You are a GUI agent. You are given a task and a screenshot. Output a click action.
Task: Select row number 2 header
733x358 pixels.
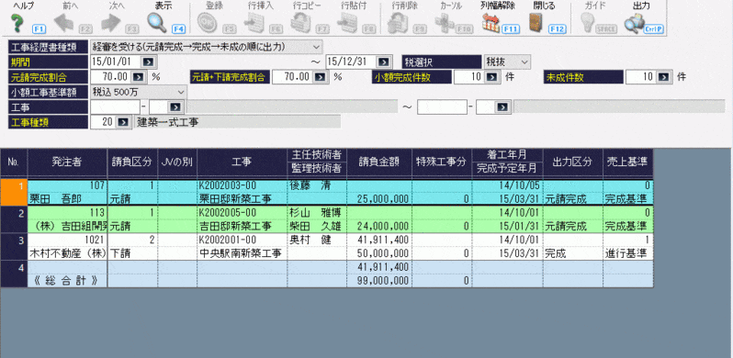[x=14, y=220]
